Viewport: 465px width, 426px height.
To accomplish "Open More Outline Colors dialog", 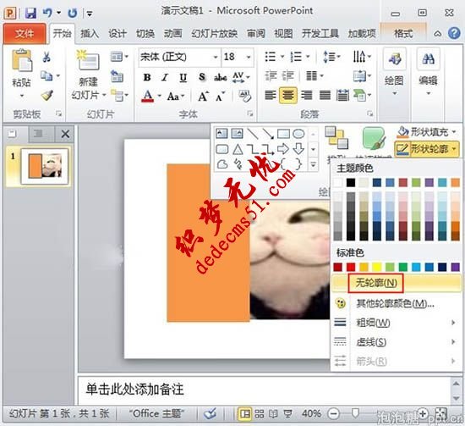I will (x=397, y=303).
